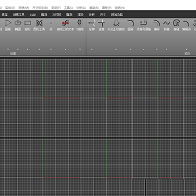Select the Point (点) tool

(x=51, y=25)
